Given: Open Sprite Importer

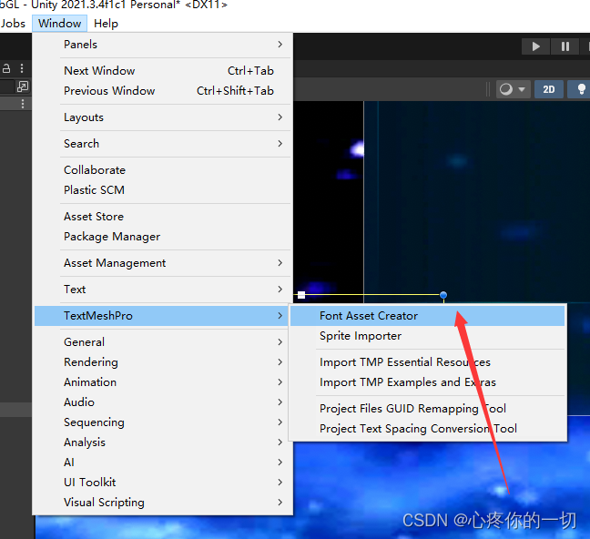Looking at the screenshot, I should tap(427, 335).
